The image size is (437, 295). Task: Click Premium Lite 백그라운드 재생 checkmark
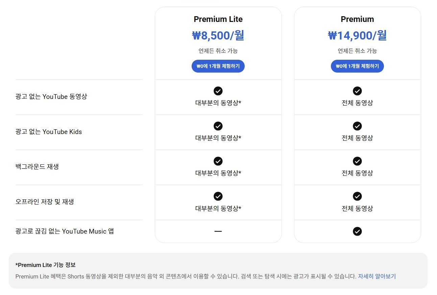point(218,161)
